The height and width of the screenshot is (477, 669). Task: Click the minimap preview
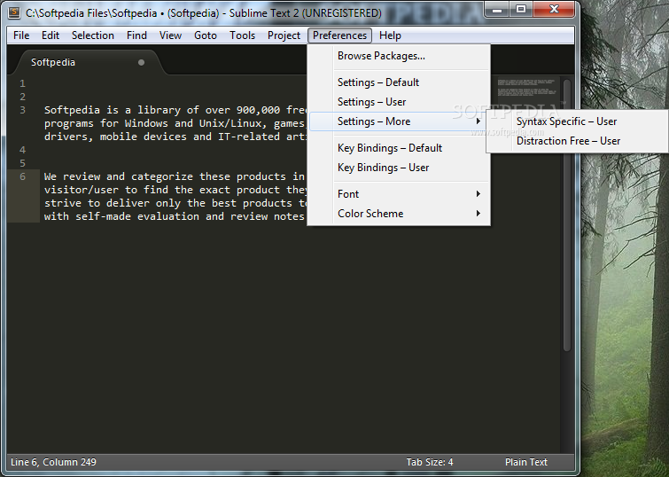[x=528, y=88]
